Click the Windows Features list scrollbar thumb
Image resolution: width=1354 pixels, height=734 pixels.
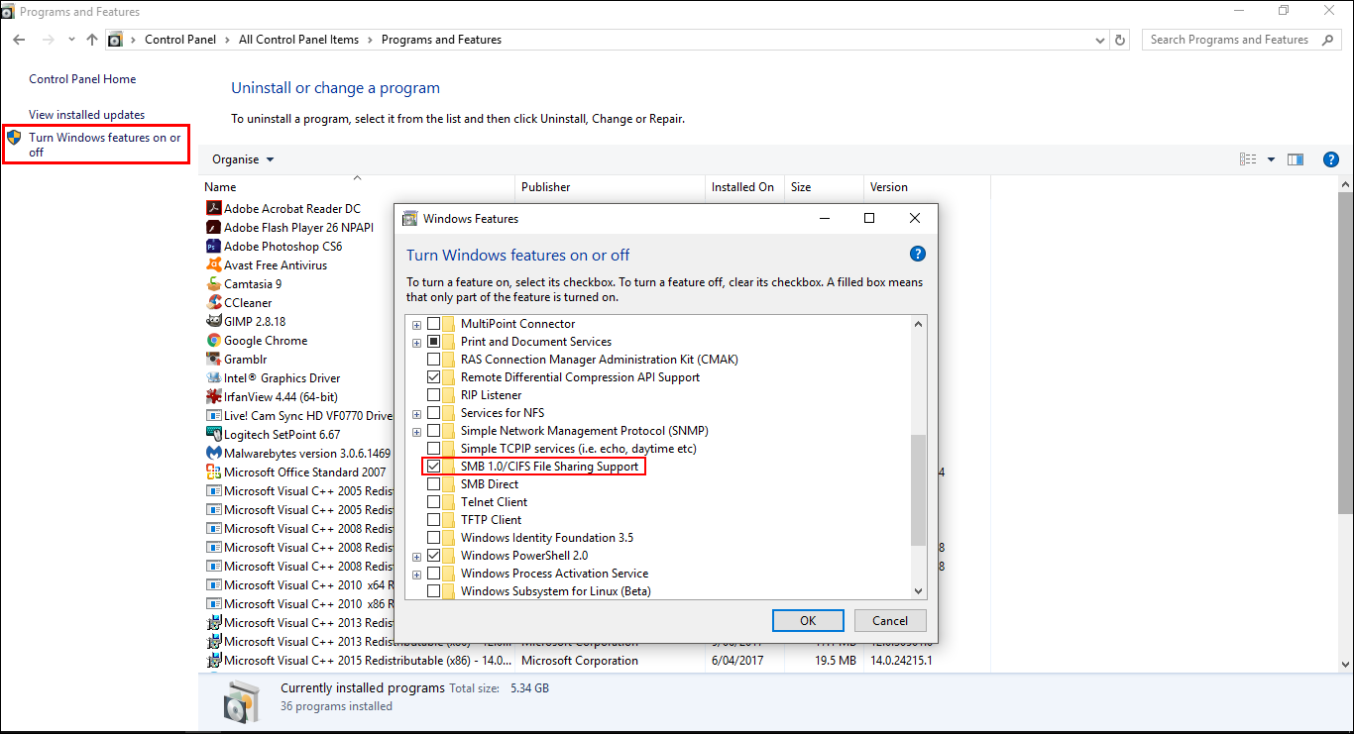click(x=918, y=489)
